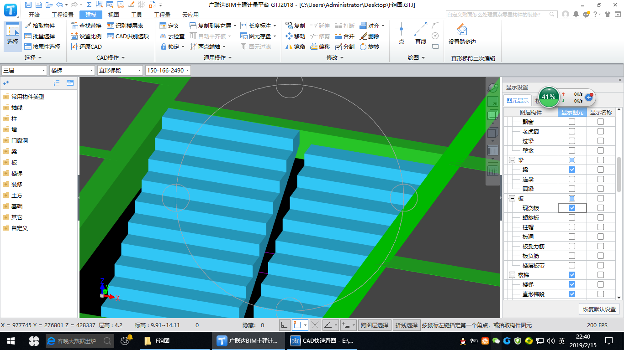Open the 开始 ribbon tab

34,15
